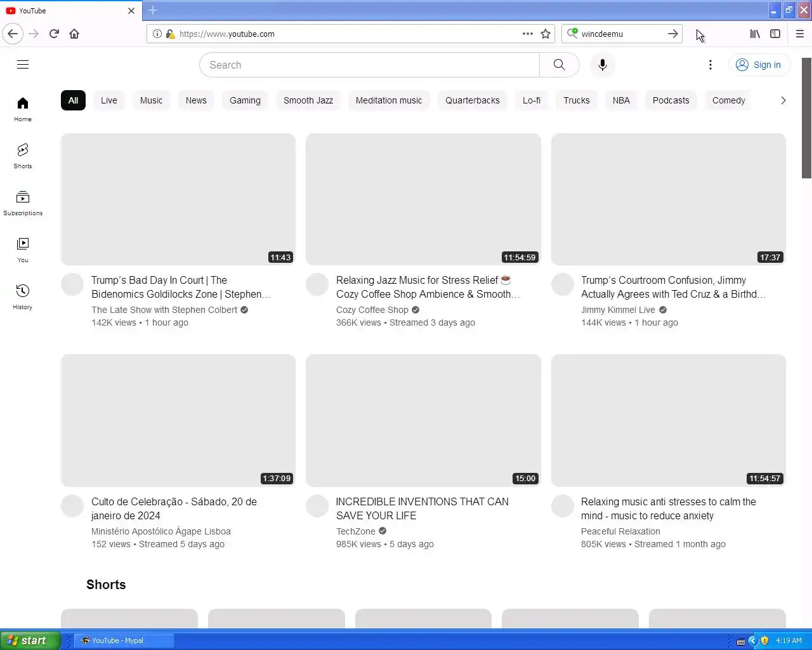Screen dimensions: 812x650
Task: Close the YouTube browser tab
Action: 131,11
